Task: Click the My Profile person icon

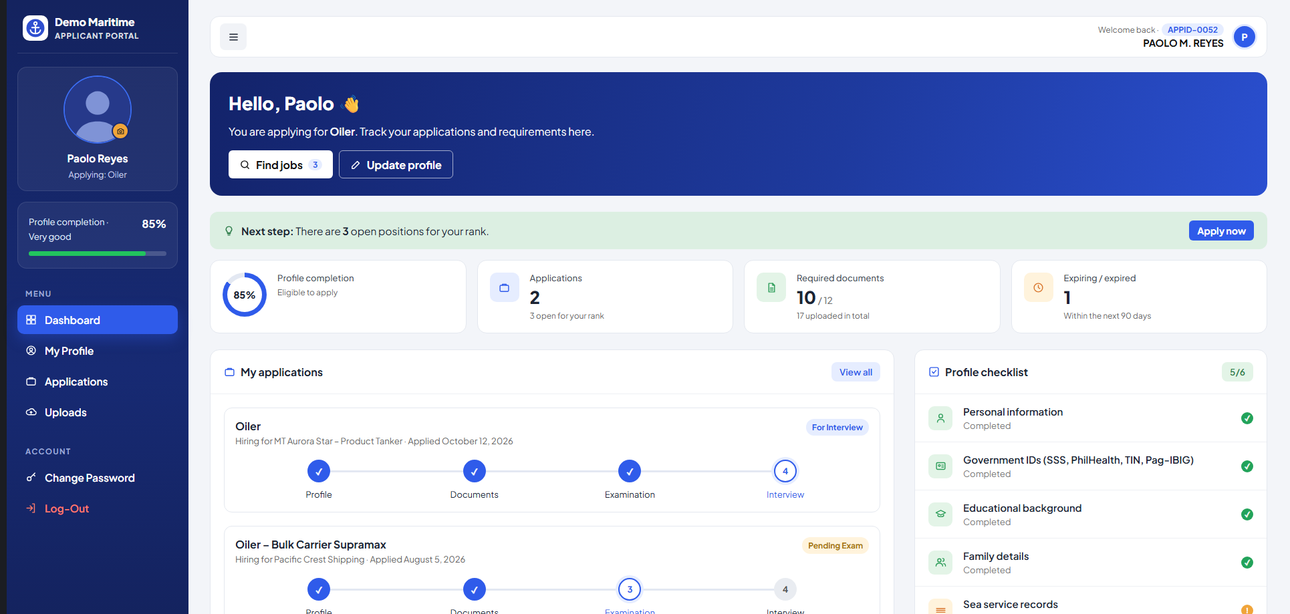Action: pos(31,351)
